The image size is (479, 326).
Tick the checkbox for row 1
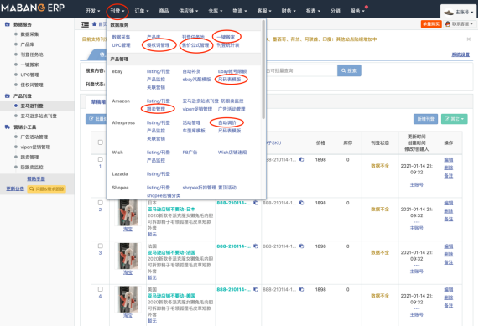pyautogui.click(x=100, y=159)
